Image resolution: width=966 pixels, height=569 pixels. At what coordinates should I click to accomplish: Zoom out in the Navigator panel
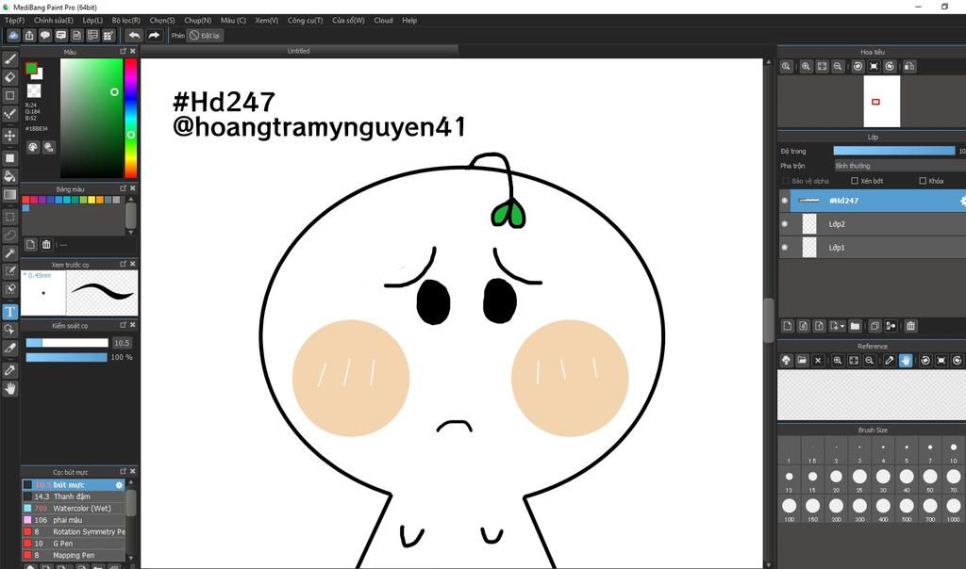point(838,67)
